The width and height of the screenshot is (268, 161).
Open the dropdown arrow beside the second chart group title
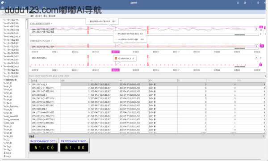coord(52,41)
